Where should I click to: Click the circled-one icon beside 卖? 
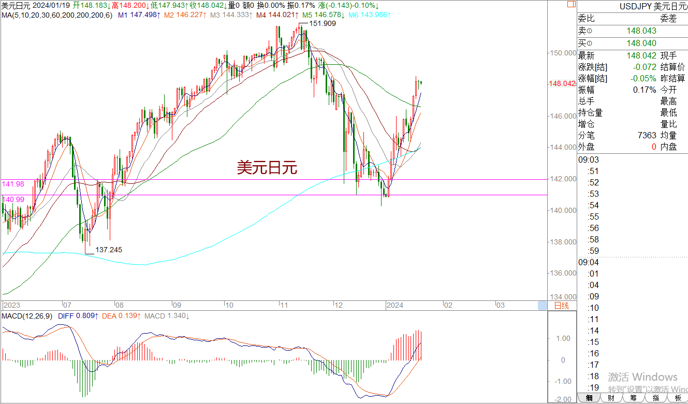[590, 32]
